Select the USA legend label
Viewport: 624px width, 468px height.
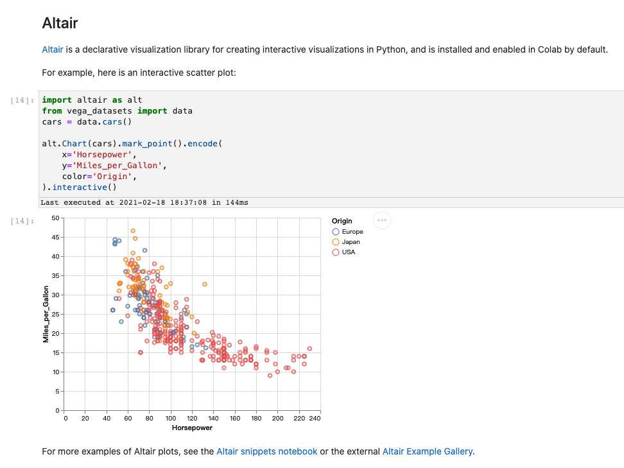(349, 252)
